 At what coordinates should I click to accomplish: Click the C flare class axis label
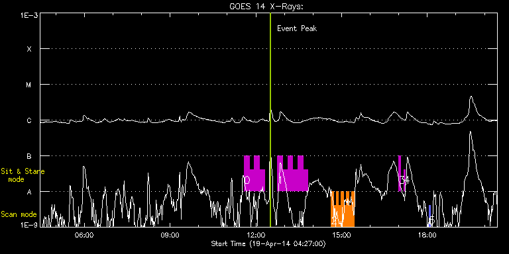click(x=29, y=121)
